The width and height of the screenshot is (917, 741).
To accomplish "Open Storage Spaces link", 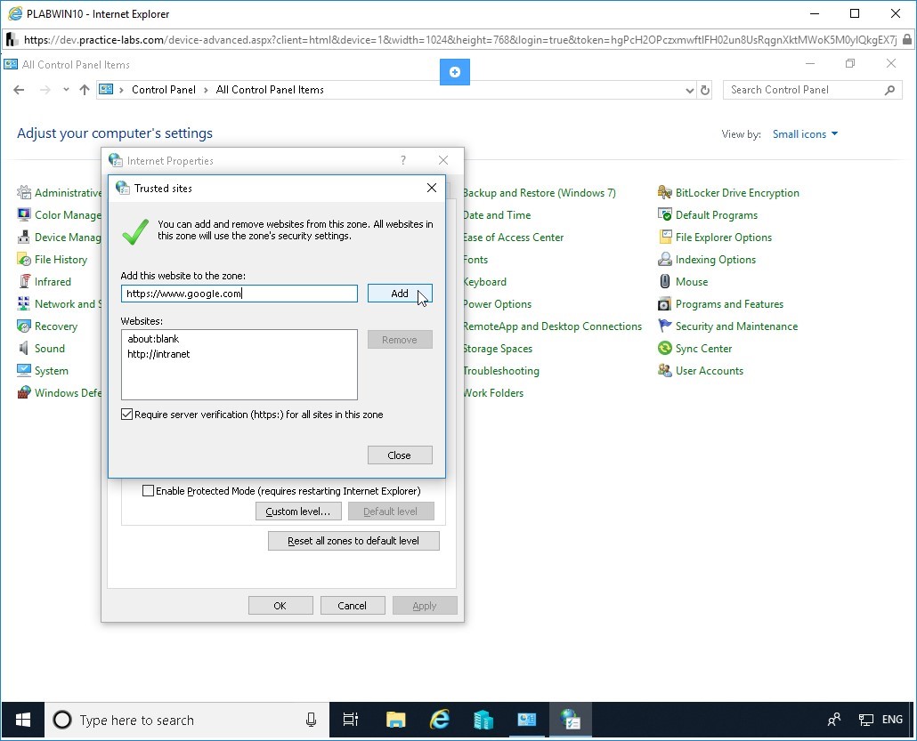I will click(498, 349).
